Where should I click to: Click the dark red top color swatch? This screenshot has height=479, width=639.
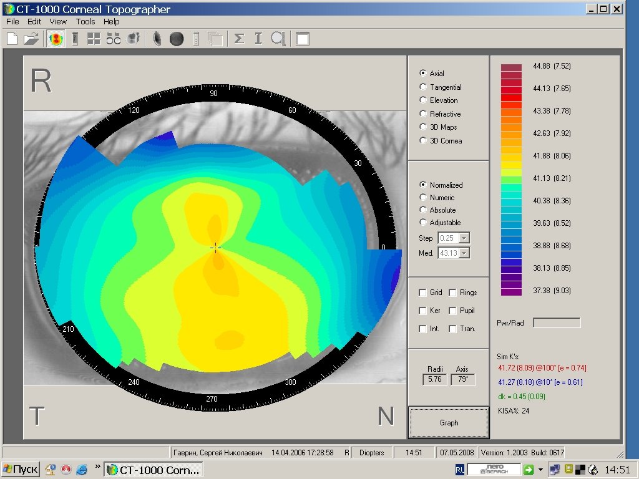click(x=511, y=67)
